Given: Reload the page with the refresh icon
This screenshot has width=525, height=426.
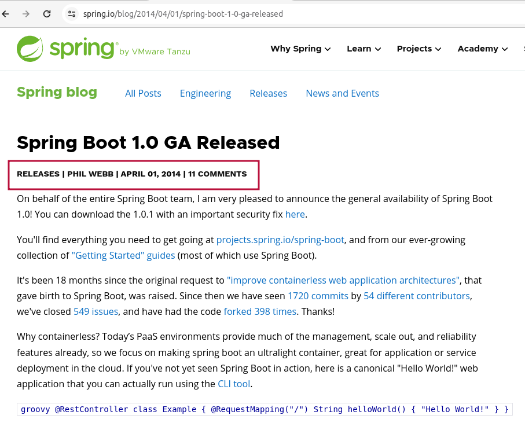Looking at the screenshot, I should pyautogui.click(x=47, y=14).
